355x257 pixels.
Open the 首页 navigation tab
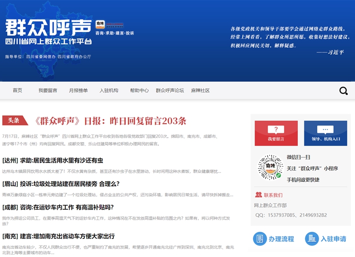tap(17, 91)
